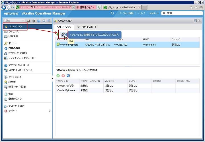Click the バージョン情報 link in header
Image resolution: width=205 pixels, height=142 pixels.
pyautogui.click(x=126, y=13)
